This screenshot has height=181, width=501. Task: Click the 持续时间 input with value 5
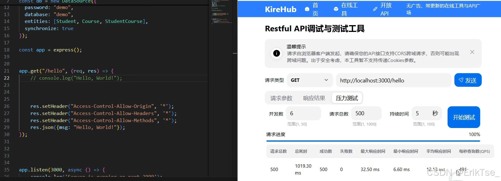tap(427, 113)
